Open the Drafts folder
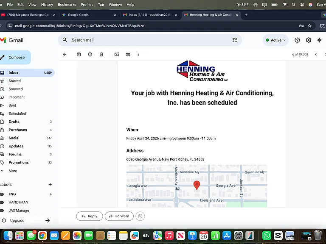Viewport: 326px width, 244px height. click(x=27, y=122)
